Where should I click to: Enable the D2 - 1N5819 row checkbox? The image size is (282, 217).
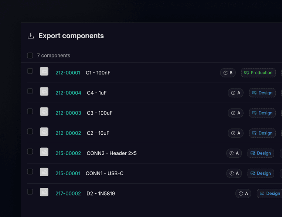pos(30,192)
